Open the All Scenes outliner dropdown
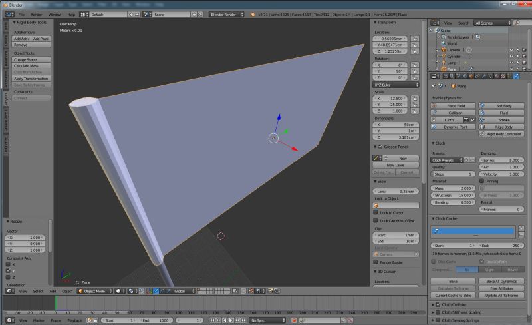 pyautogui.click(x=492, y=23)
